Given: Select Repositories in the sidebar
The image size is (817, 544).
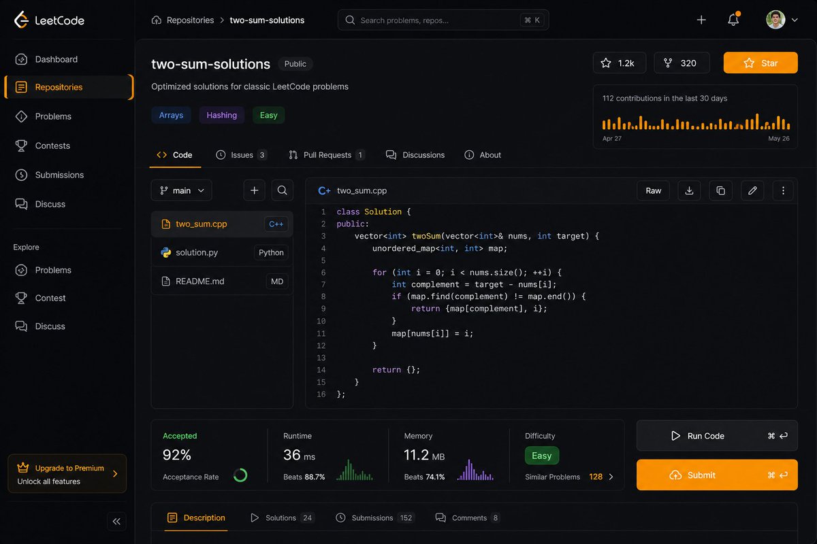Looking at the screenshot, I should coord(68,87).
